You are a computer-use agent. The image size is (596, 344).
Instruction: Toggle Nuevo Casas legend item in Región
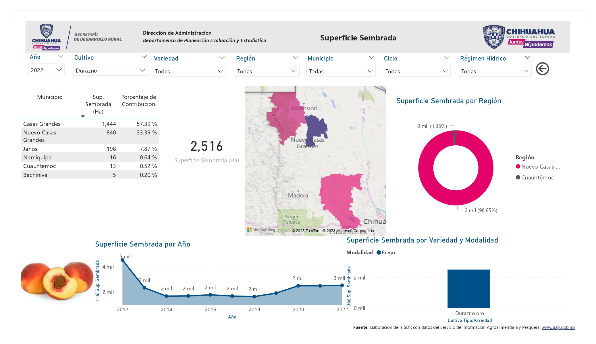point(538,167)
